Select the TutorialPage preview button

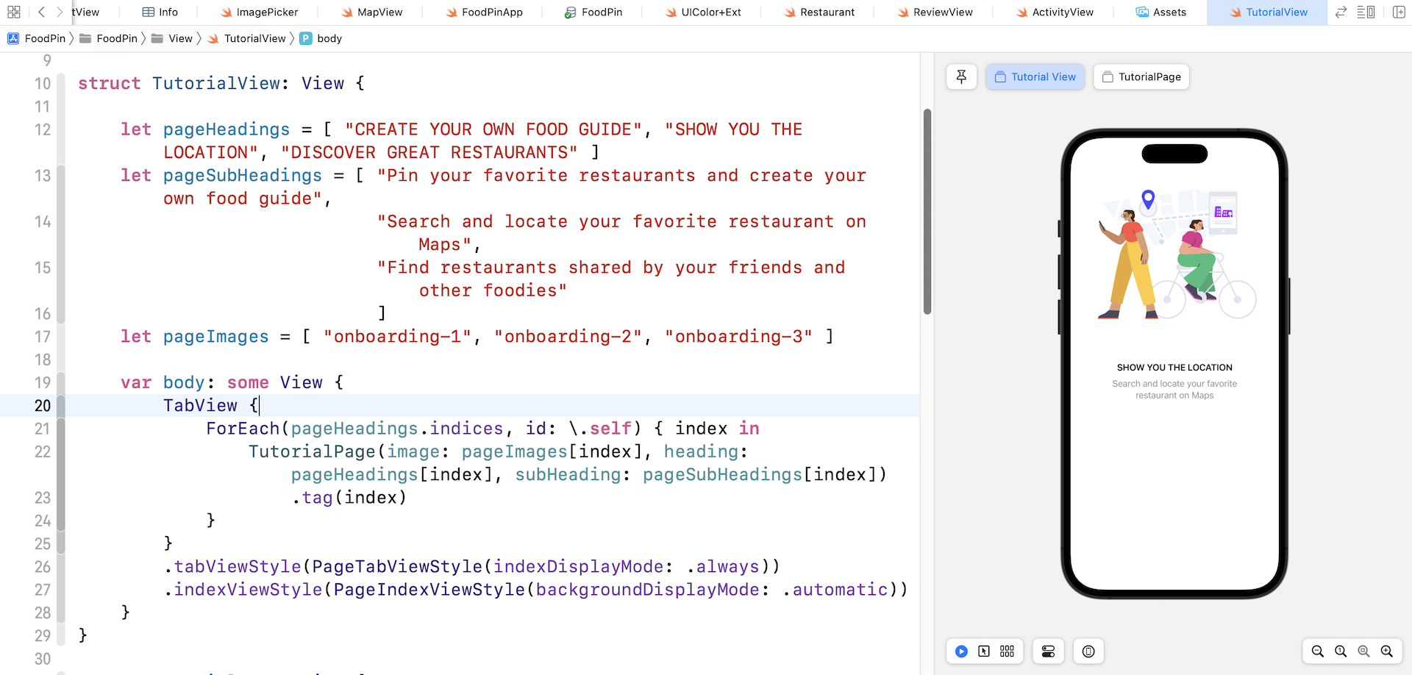tap(1141, 76)
